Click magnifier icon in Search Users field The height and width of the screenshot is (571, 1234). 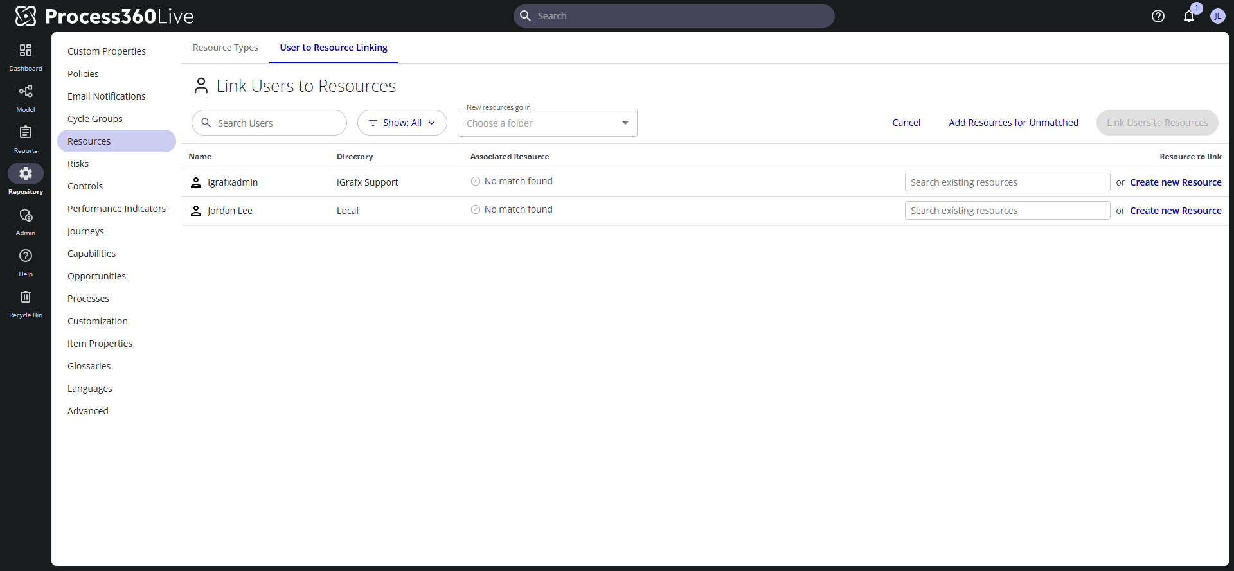click(x=206, y=123)
